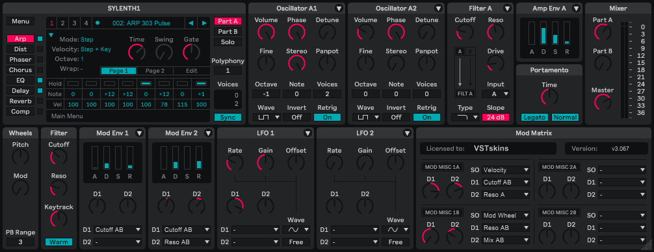Open Amp Env A section menu arrow

pyautogui.click(x=576, y=8)
